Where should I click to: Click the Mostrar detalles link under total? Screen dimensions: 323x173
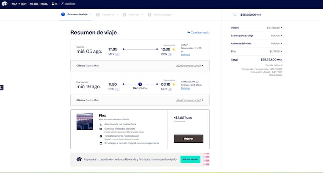click(x=275, y=75)
